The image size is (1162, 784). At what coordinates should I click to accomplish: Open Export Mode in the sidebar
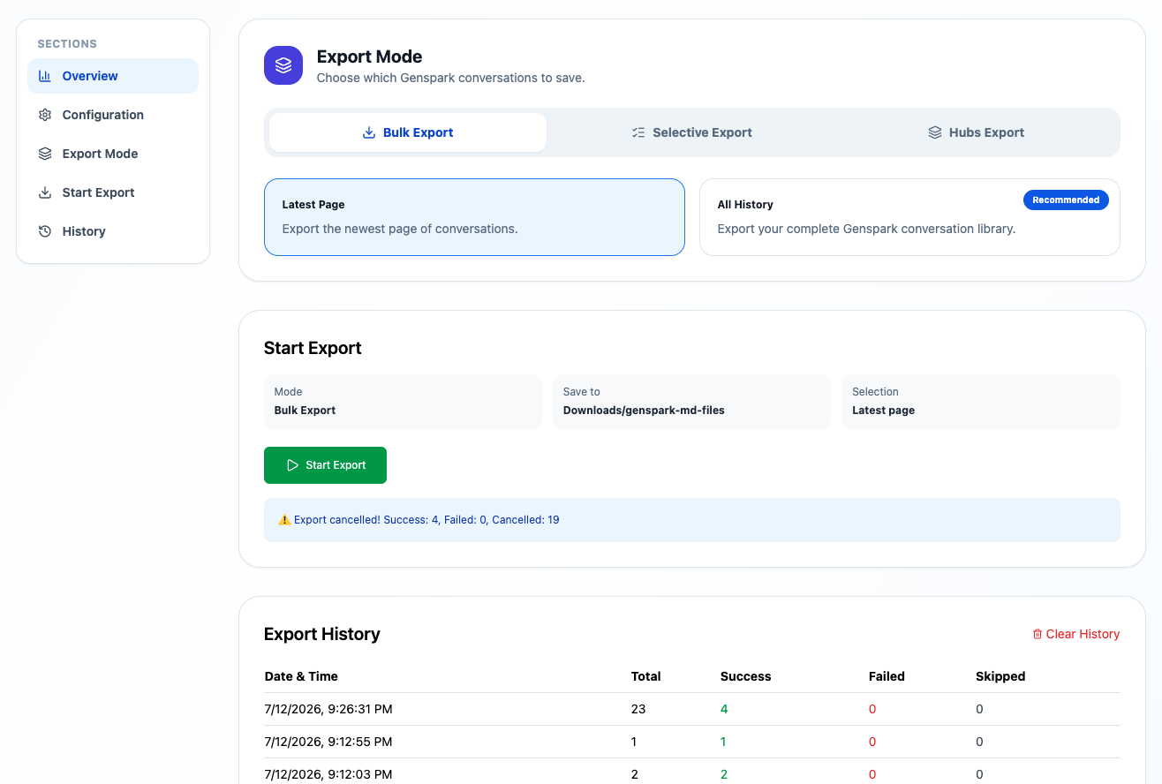(113, 154)
